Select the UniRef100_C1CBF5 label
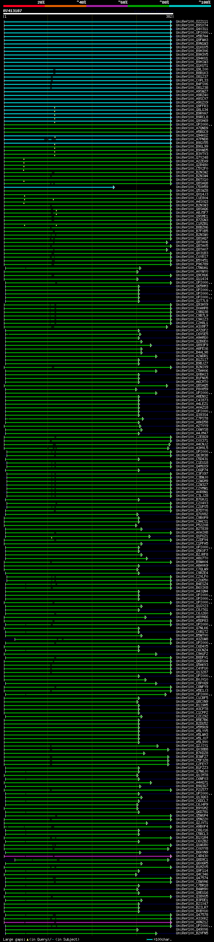 192,698
